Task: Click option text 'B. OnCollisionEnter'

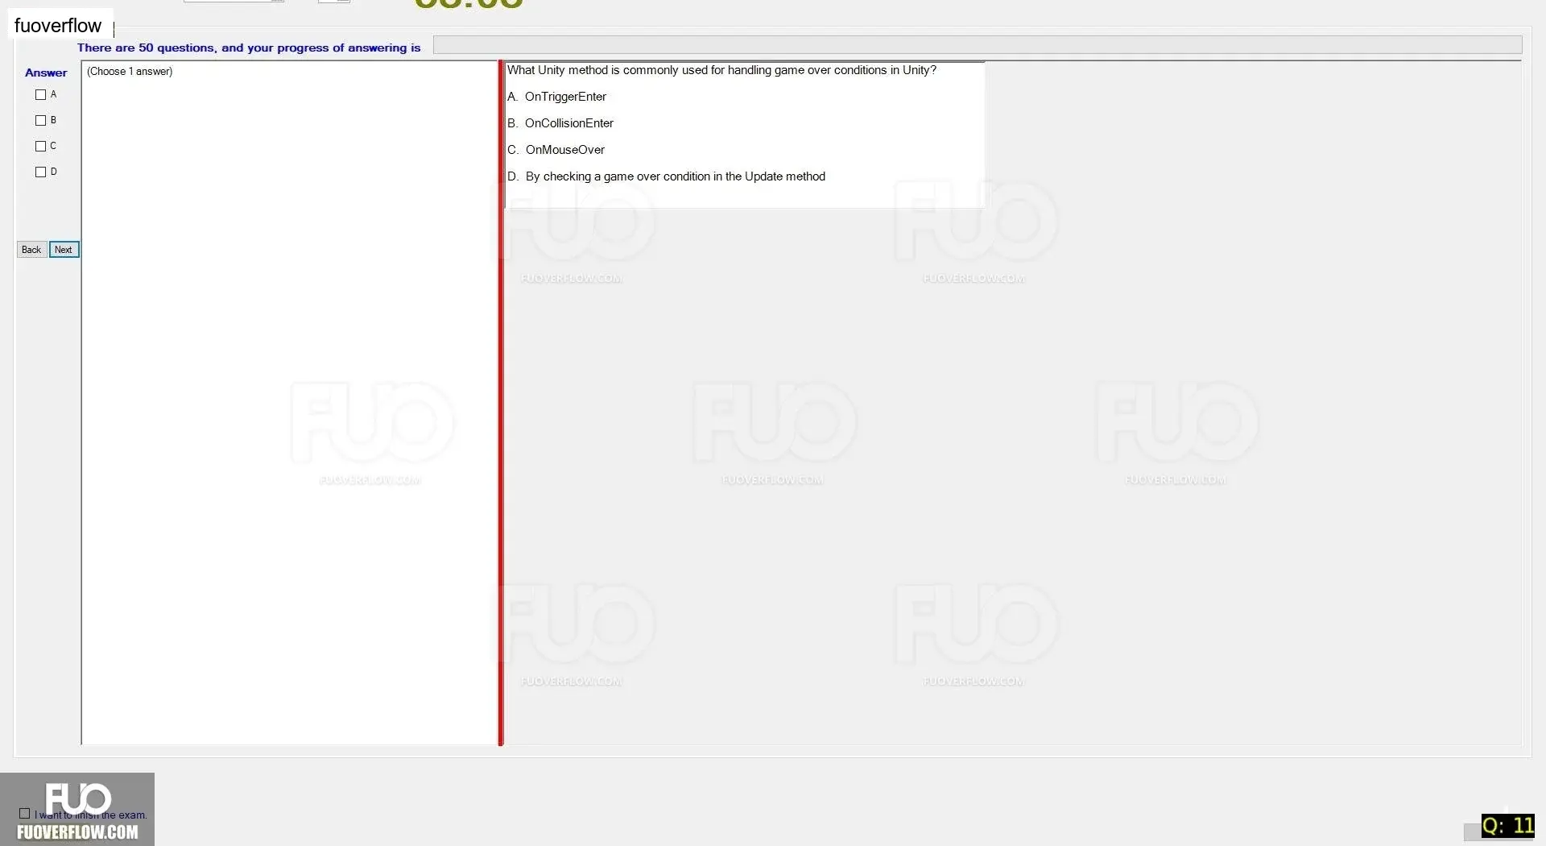Action: point(560,123)
